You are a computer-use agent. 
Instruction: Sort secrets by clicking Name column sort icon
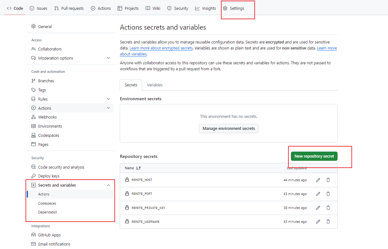[x=138, y=168]
